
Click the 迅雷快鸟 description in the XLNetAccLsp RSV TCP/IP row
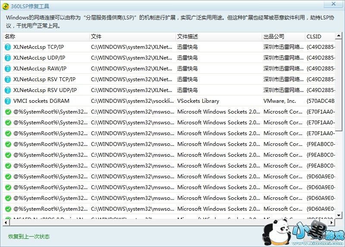(188, 79)
